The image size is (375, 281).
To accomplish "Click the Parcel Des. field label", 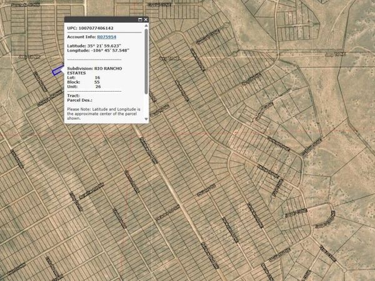I will tap(79, 99).
